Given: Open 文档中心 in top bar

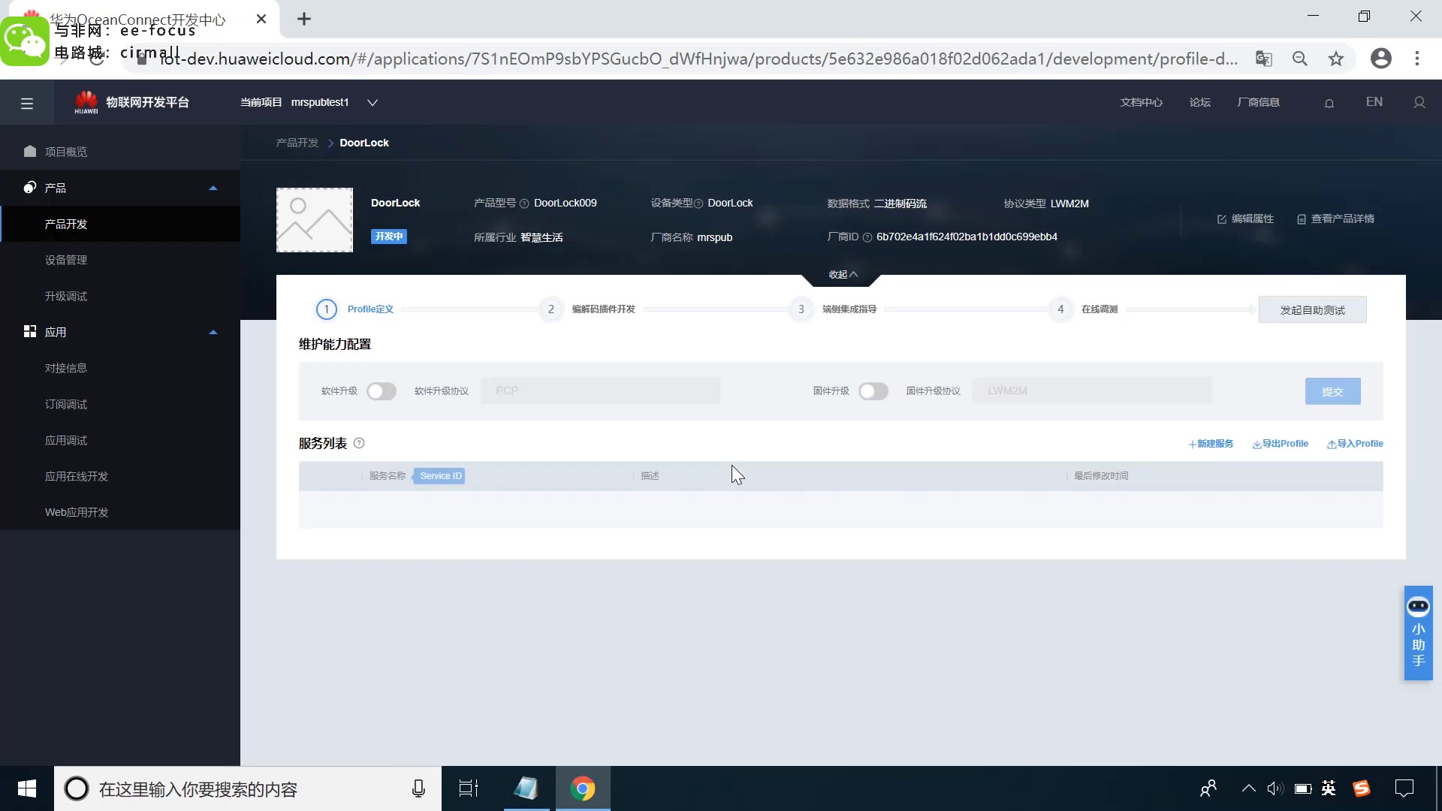Looking at the screenshot, I should pyautogui.click(x=1141, y=102).
